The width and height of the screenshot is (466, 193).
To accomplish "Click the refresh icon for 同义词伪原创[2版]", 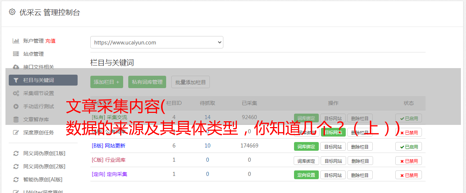I will coord(16,166).
